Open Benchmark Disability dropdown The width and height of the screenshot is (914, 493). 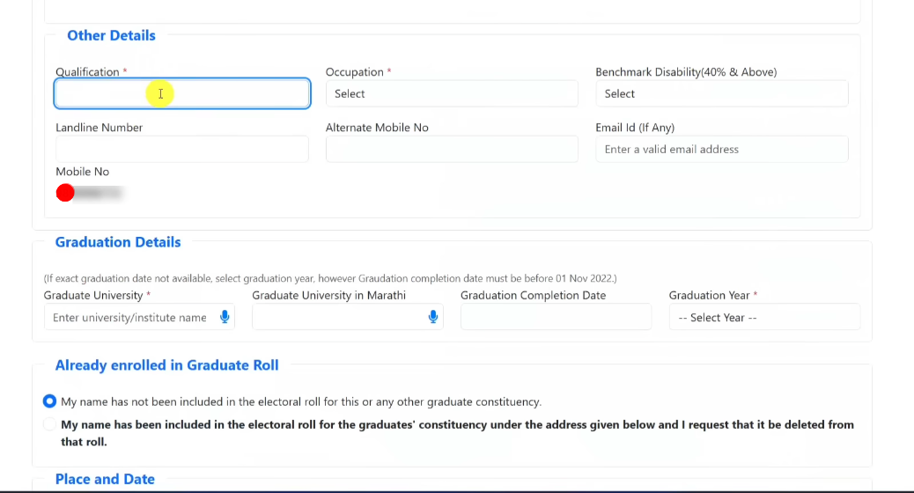point(721,93)
